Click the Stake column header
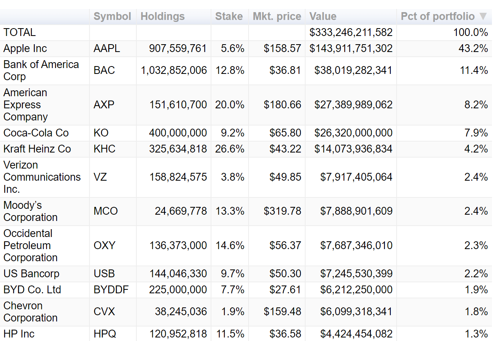 pyautogui.click(x=229, y=16)
